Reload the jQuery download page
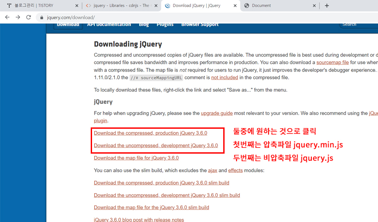 pos(28,17)
